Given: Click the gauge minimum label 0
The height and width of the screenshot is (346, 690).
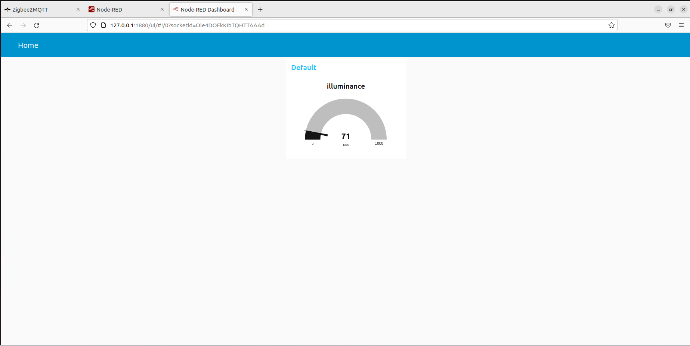Looking at the screenshot, I should click(313, 144).
